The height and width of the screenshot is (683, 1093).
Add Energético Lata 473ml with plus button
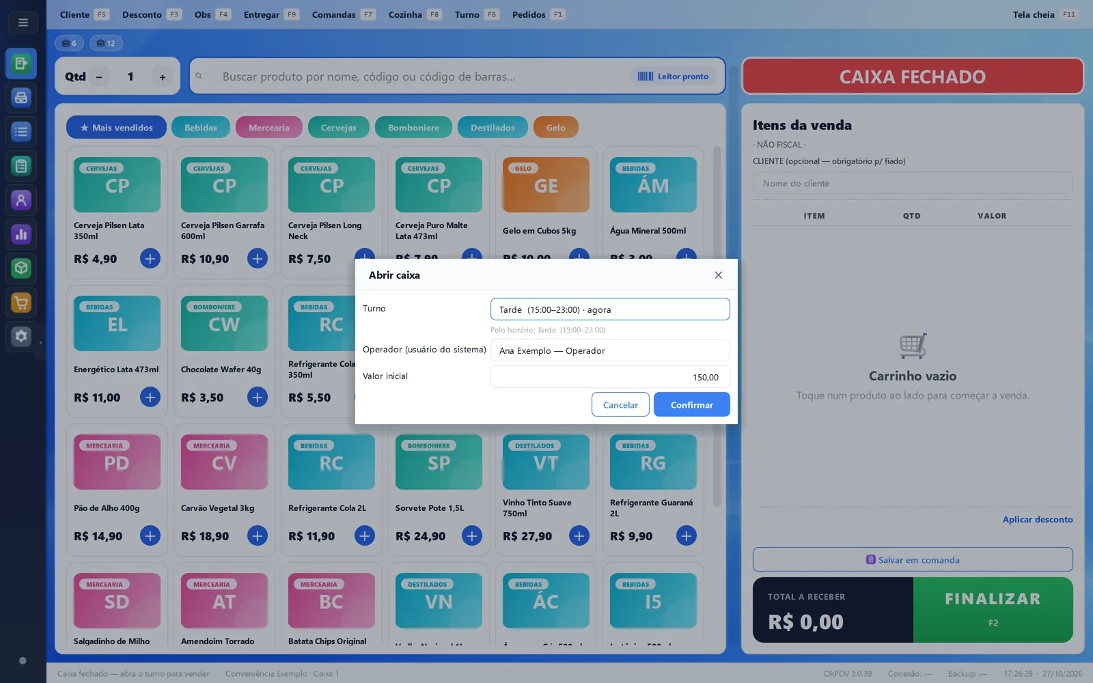pyautogui.click(x=150, y=397)
